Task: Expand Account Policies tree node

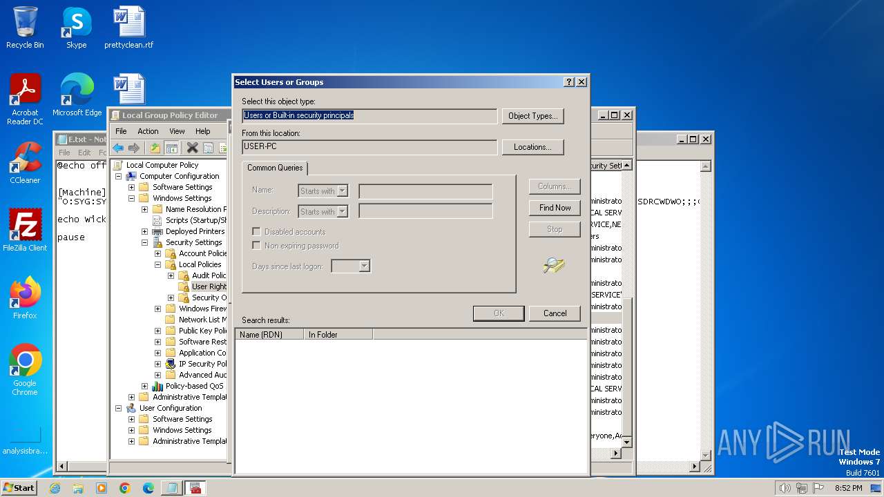Action: (x=157, y=253)
